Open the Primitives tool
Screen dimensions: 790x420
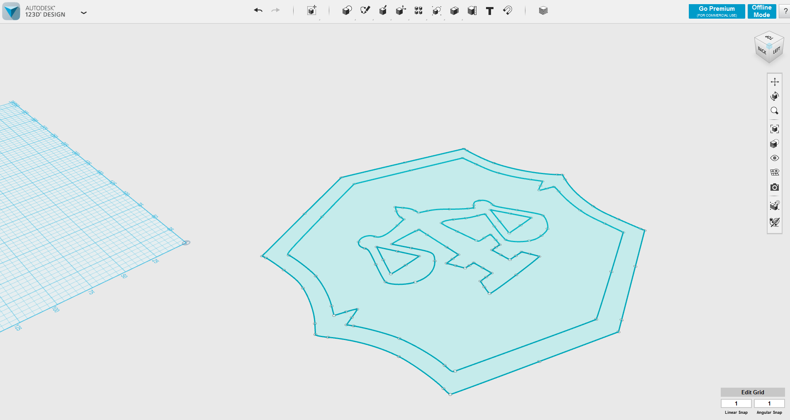coord(347,11)
